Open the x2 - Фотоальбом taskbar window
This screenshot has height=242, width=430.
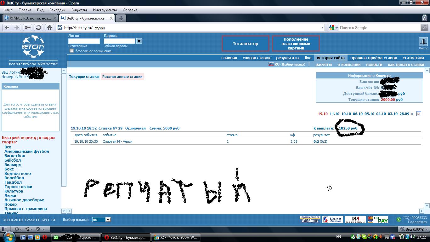pyautogui.click(x=176, y=237)
